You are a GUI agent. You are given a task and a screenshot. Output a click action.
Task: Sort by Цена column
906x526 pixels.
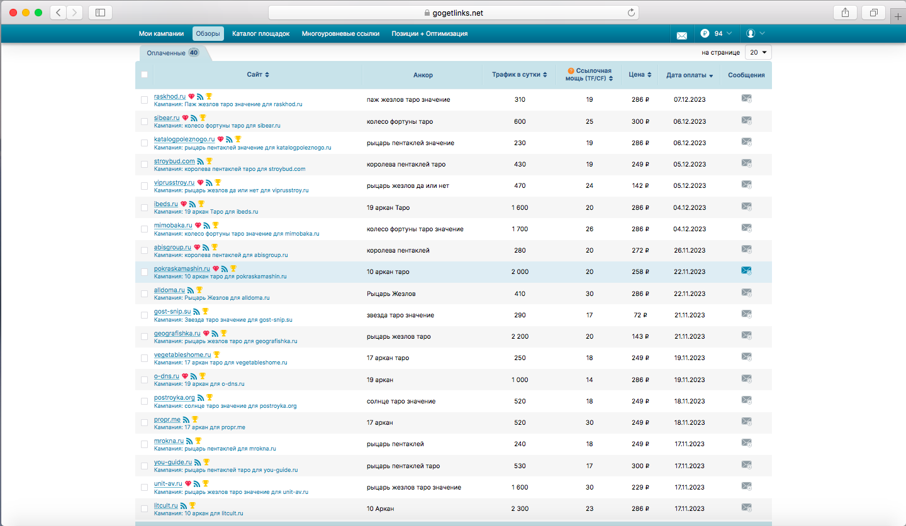click(x=640, y=75)
